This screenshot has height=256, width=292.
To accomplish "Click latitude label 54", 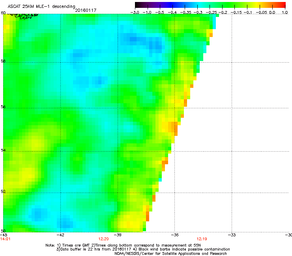I will (3, 150).
